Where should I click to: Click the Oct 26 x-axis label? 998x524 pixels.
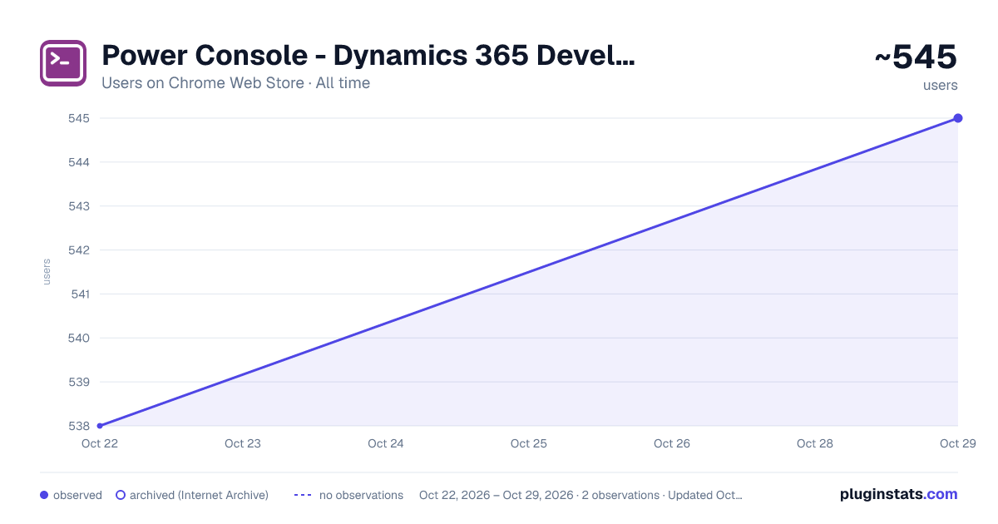coord(672,443)
